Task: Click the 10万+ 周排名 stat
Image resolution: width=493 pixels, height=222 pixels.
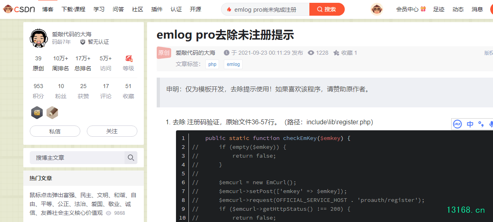Action: pos(61,63)
